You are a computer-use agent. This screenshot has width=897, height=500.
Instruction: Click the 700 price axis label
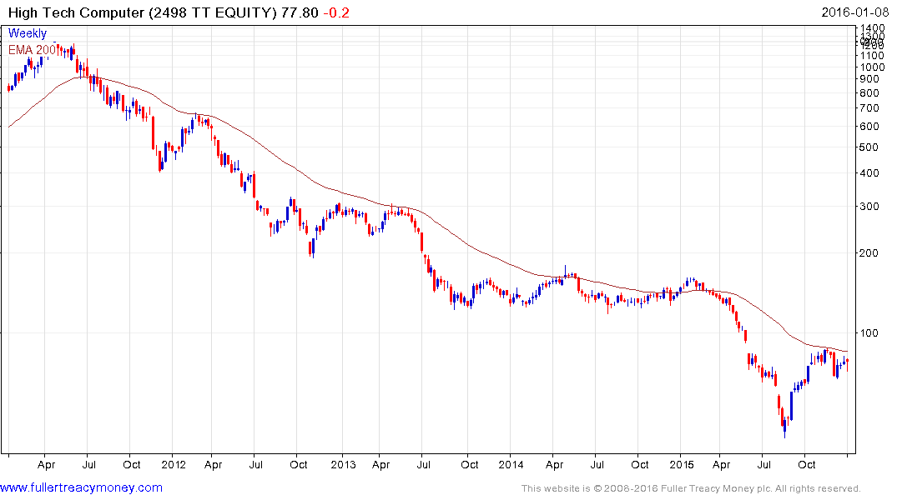coord(869,108)
